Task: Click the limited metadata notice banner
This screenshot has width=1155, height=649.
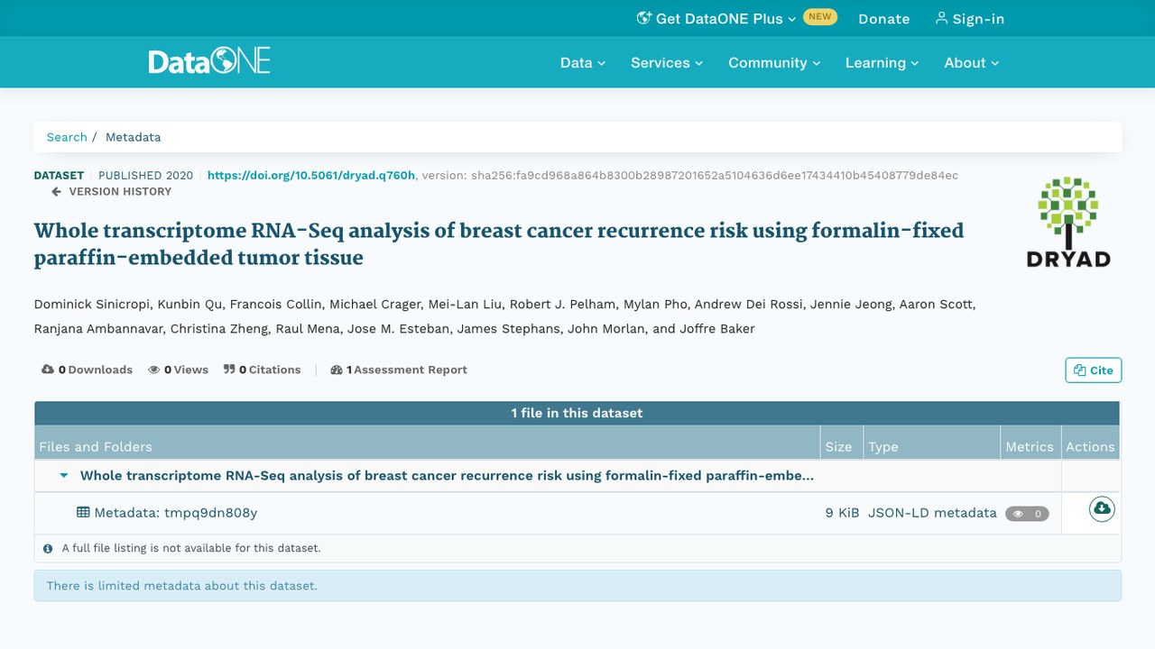Action: (x=577, y=586)
